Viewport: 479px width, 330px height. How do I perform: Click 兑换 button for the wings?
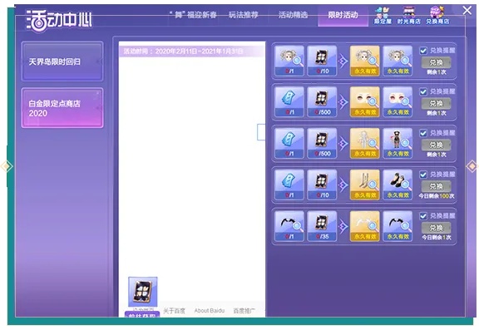pyautogui.click(x=436, y=228)
